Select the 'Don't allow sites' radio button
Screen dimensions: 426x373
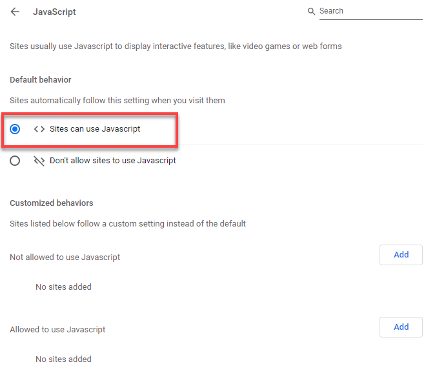[x=15, y=161]
